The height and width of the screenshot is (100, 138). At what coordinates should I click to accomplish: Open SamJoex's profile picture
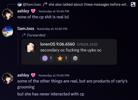coord(8,32)
